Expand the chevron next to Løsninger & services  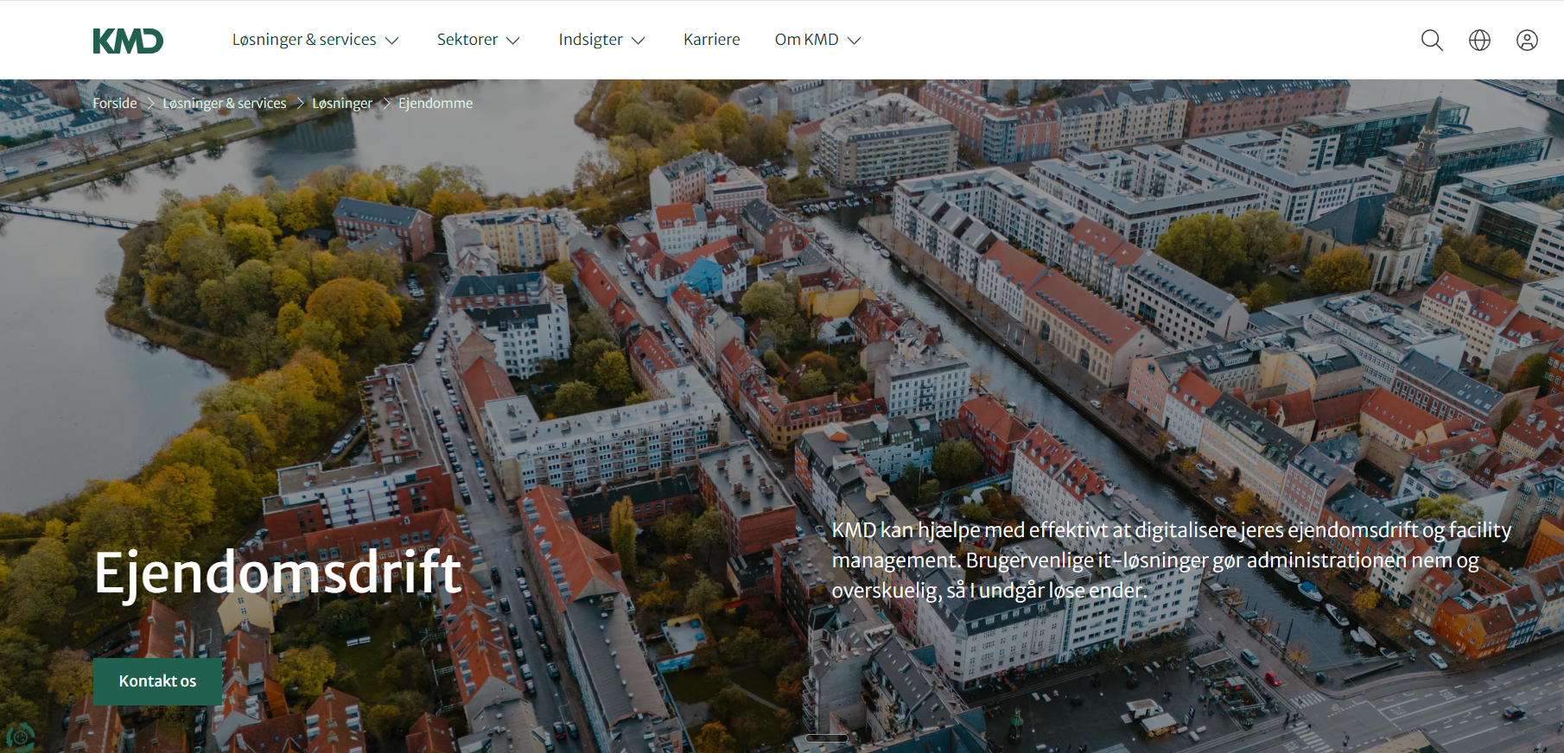click(391, 41)
